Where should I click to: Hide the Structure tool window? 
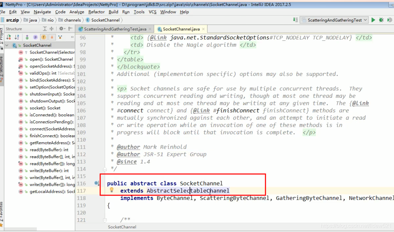click(71, 29)
